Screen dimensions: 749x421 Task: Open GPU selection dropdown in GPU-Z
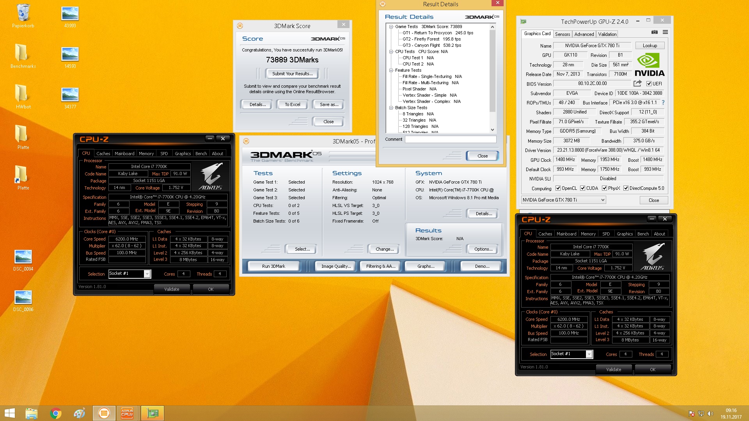click(564, 200)
